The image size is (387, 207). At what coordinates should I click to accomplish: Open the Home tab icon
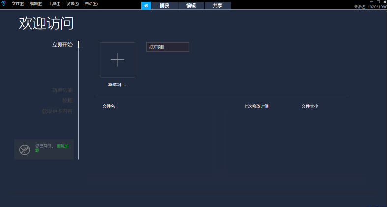click(146, 6)
